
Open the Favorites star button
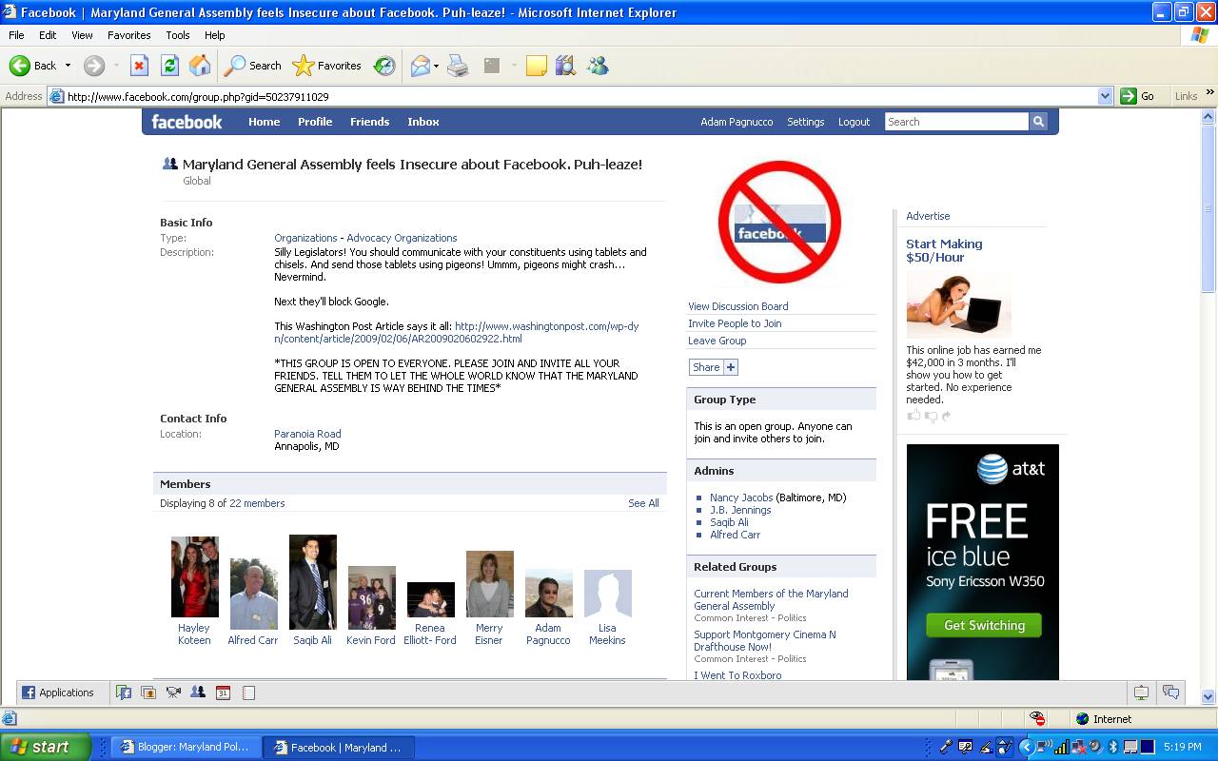326,66
